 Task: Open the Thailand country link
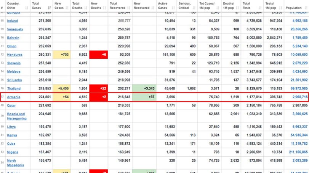point(14,88)
